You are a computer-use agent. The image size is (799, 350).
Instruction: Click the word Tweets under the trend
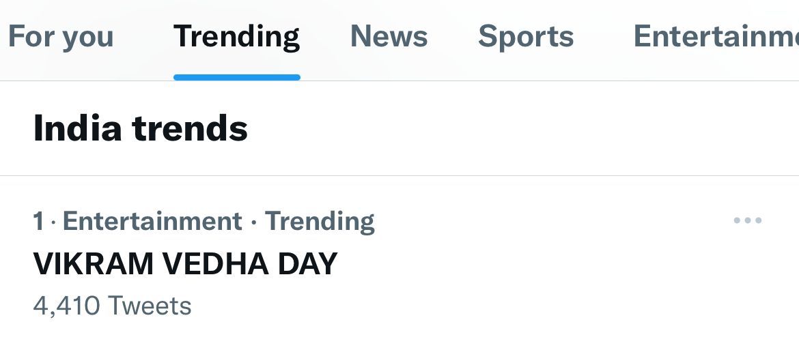(150, 306)
